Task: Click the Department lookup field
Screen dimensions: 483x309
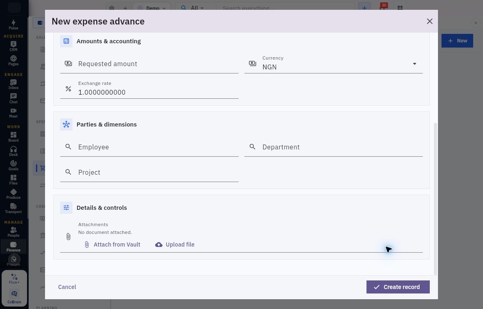Action: pyautogui.click(x=333, y=147)
